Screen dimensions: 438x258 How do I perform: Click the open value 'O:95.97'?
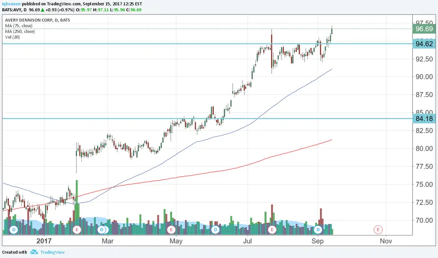pos(84,10)
